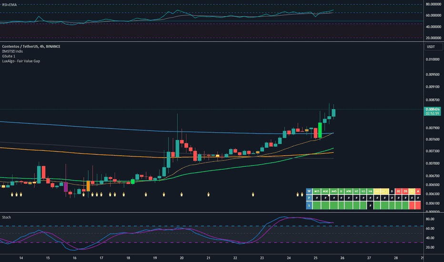Image resolution: width=444 pixels, height=262 pixels.
Task: Click the bright green candle after date 25
Action: pyautogui.click(x=320, y=130)
